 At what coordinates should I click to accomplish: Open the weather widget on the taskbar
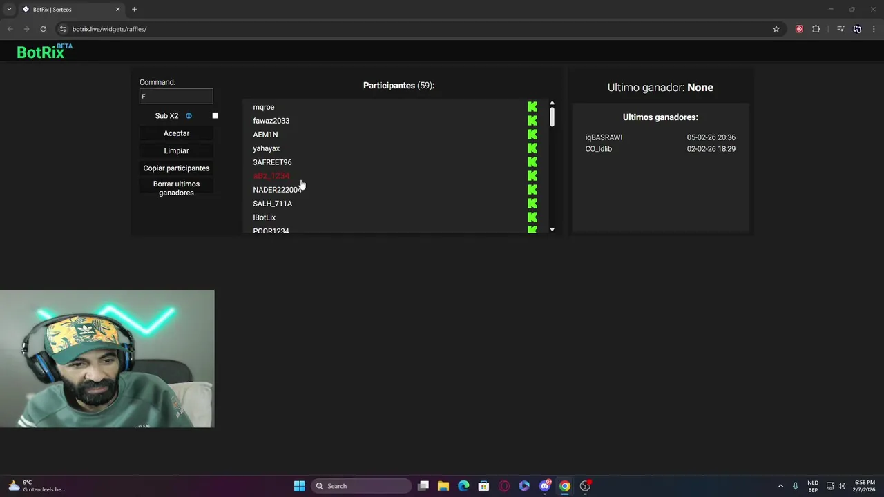36,486
